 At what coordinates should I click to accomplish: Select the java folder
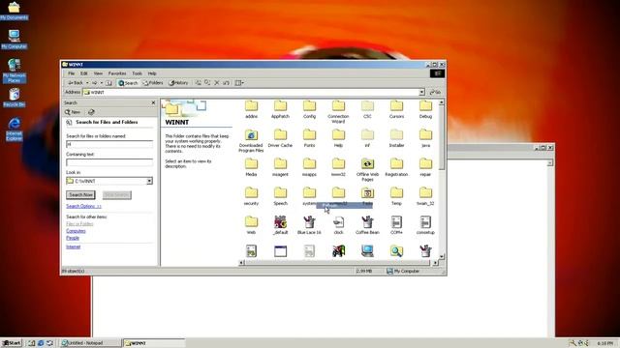(425, 138)
